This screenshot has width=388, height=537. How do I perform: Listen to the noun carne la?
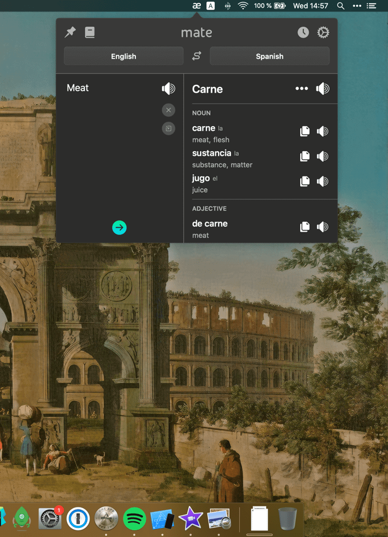pyautogui.click(x=323, y=131)
